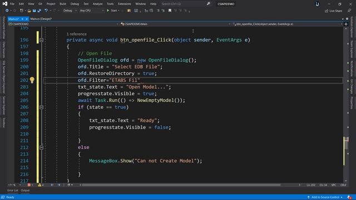Click the Open File folder icon
This screenshot has height=200, width=356.
tap(29, 11)
